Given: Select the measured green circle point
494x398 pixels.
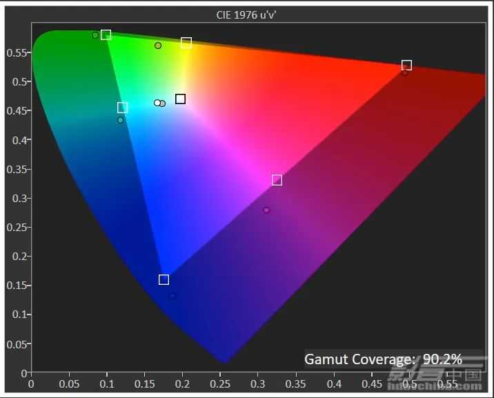Looking at the screenshot, I should pos(95,35).
